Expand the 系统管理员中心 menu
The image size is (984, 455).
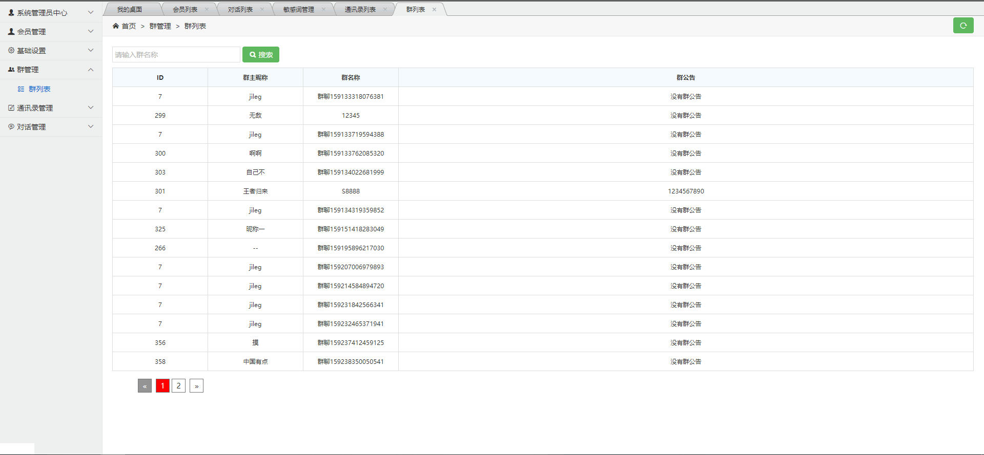point(91,12)
